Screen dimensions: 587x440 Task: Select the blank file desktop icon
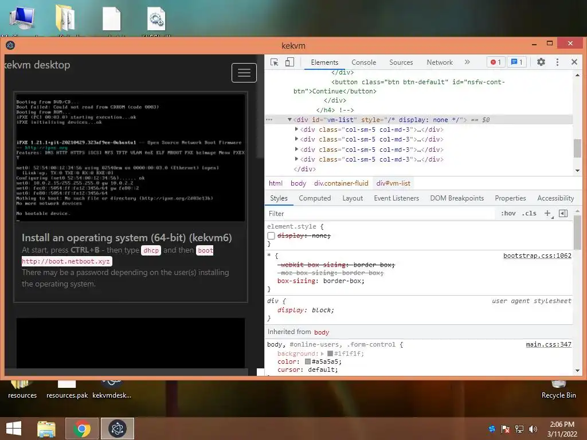pyautogui.click(x=112, y=19)
